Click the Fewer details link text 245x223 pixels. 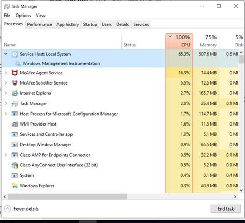[x=26, y=209]
